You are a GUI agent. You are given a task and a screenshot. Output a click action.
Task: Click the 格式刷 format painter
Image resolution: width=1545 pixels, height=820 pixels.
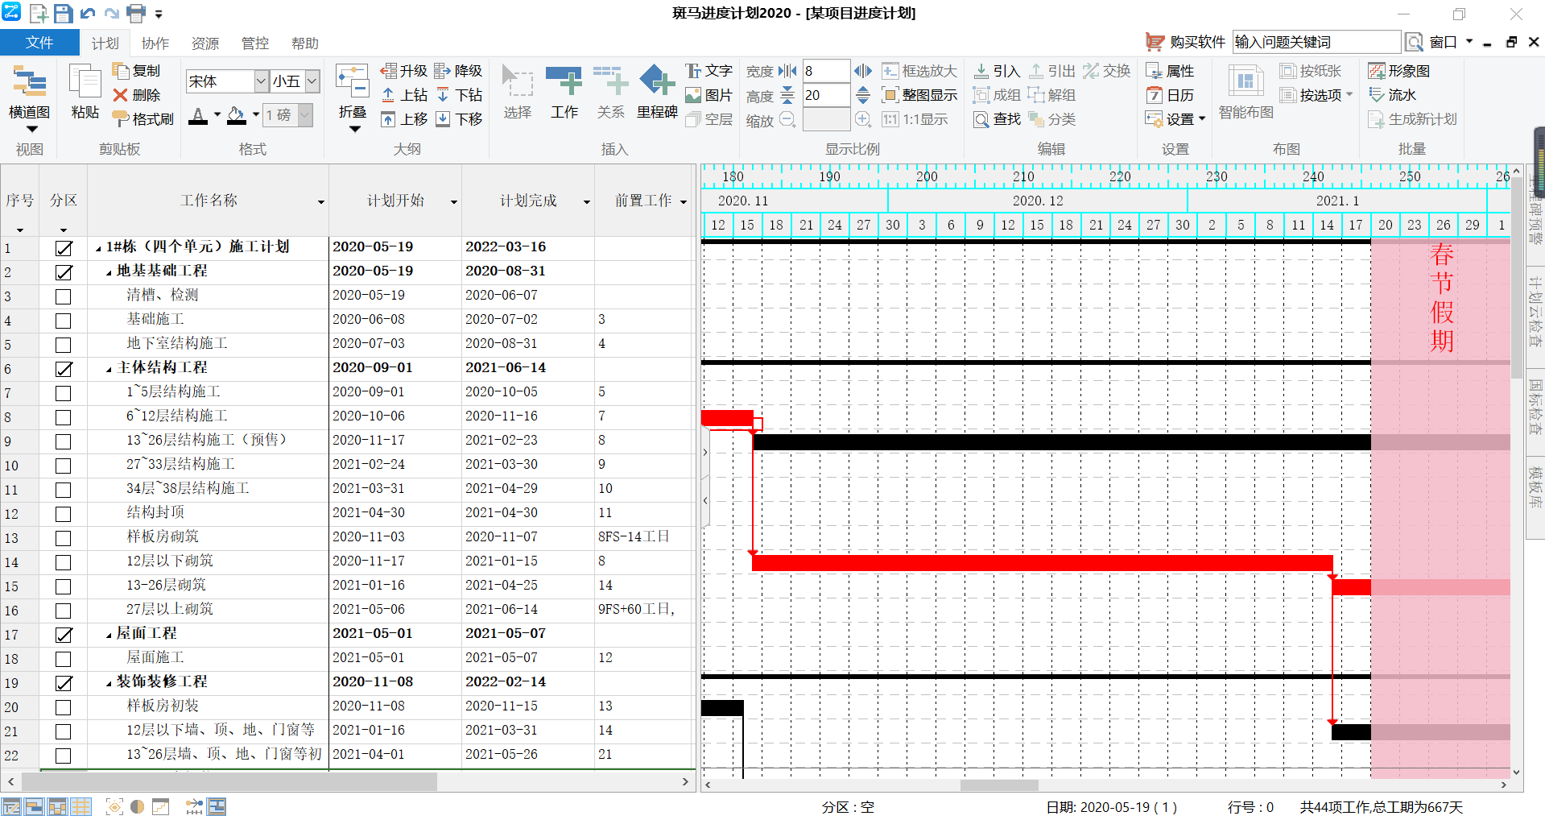pyautogui.click(x=143, y=119)
